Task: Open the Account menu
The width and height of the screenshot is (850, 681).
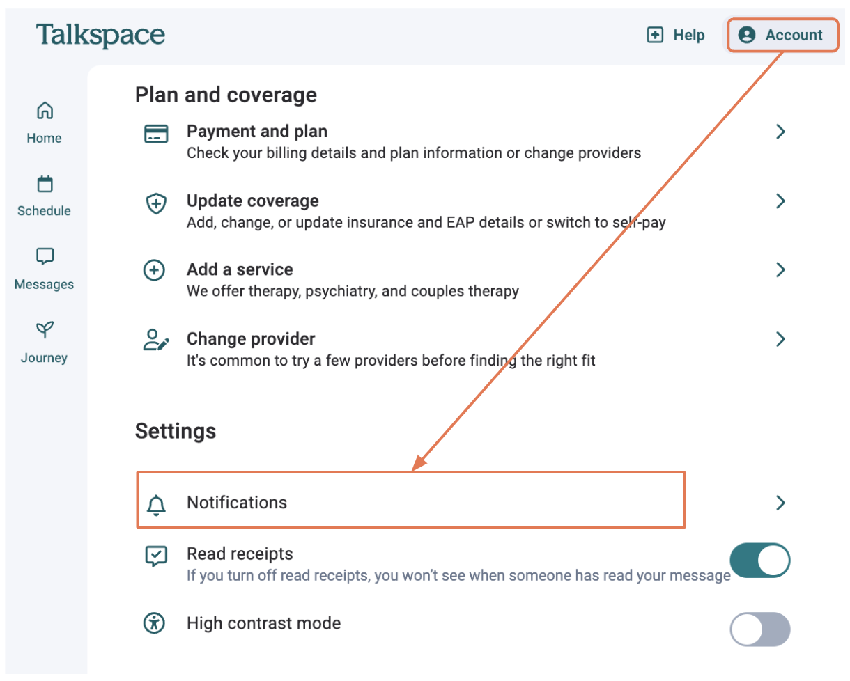Action: click(x=782, y=35)
